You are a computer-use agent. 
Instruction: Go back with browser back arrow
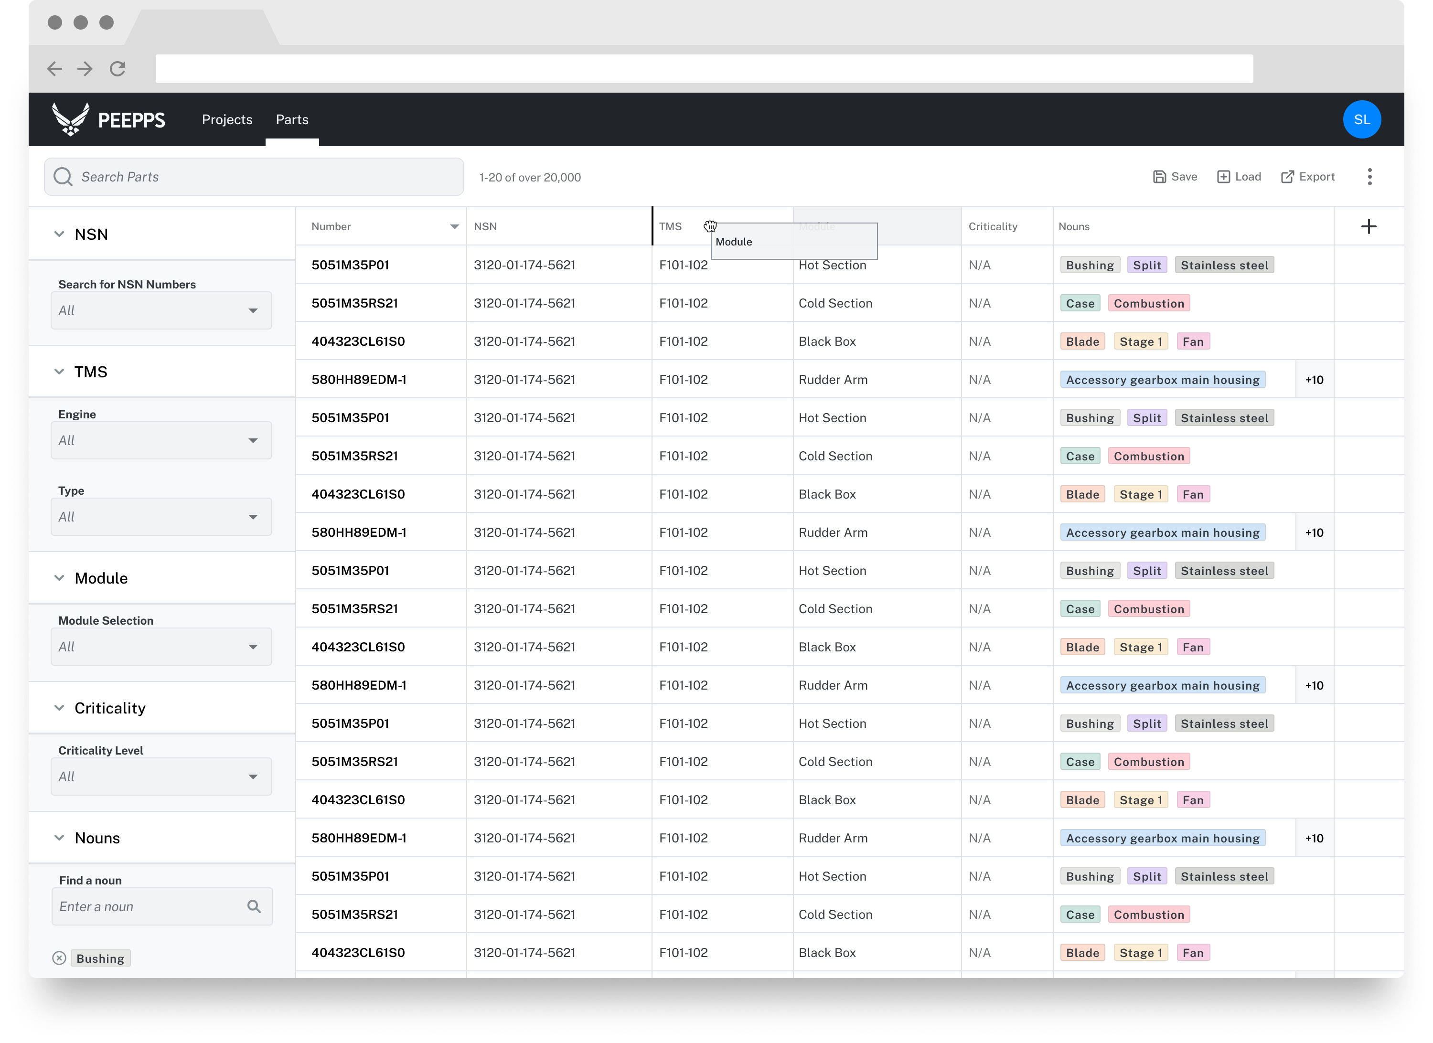55,69
